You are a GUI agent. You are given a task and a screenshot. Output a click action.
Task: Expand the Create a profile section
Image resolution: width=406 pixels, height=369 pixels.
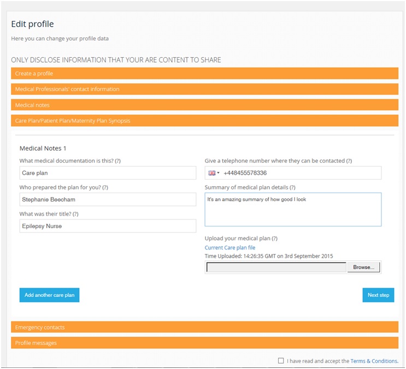click(204, 74)
